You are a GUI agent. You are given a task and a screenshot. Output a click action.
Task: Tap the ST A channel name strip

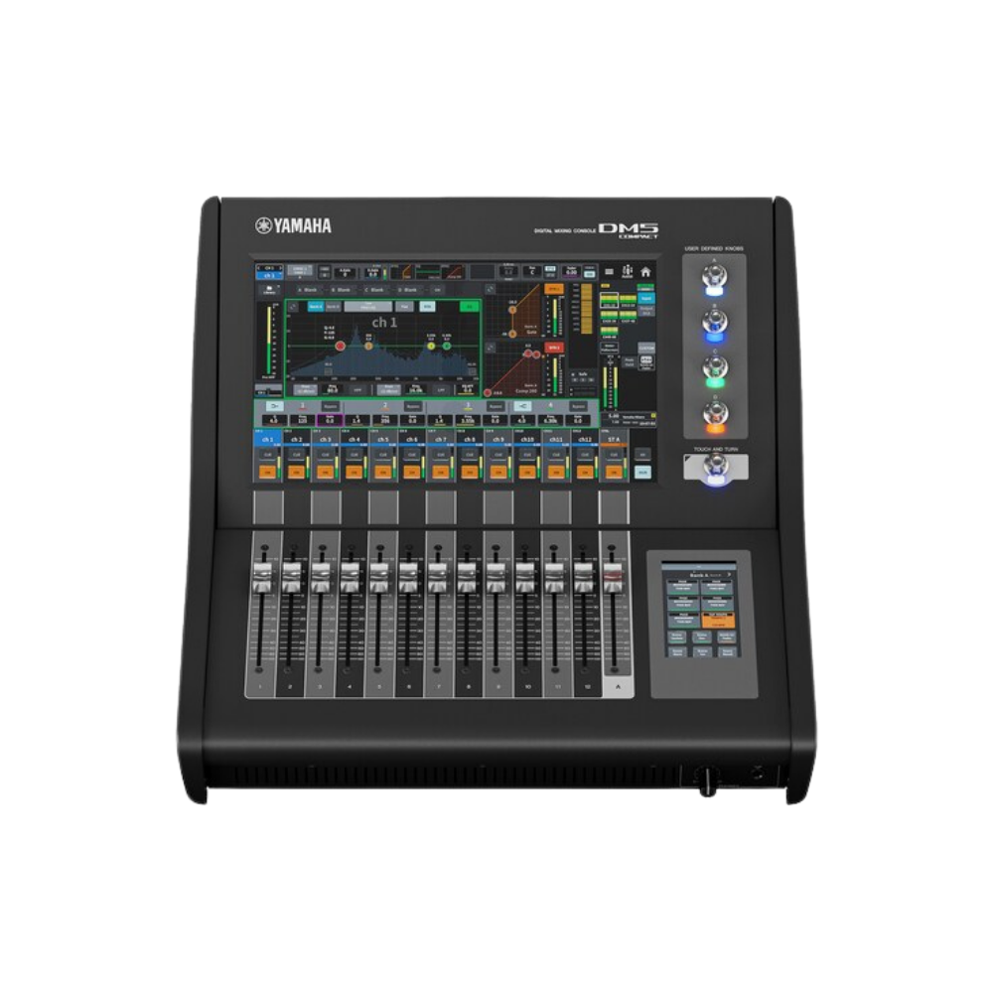(x=613, y=438)
